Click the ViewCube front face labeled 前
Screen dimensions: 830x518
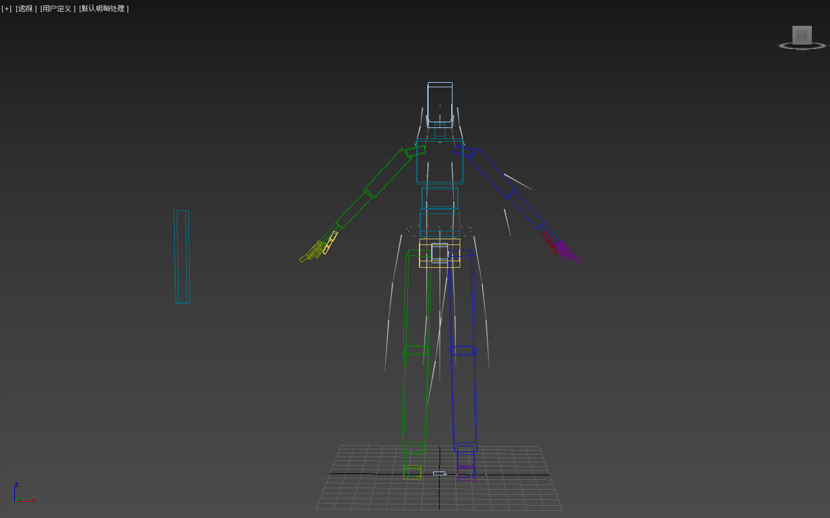click(x=802, y=35)
